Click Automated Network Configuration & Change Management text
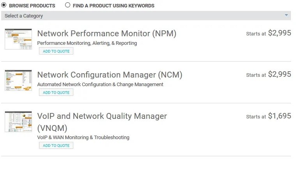The image size is (296, 173). [100, 85]
